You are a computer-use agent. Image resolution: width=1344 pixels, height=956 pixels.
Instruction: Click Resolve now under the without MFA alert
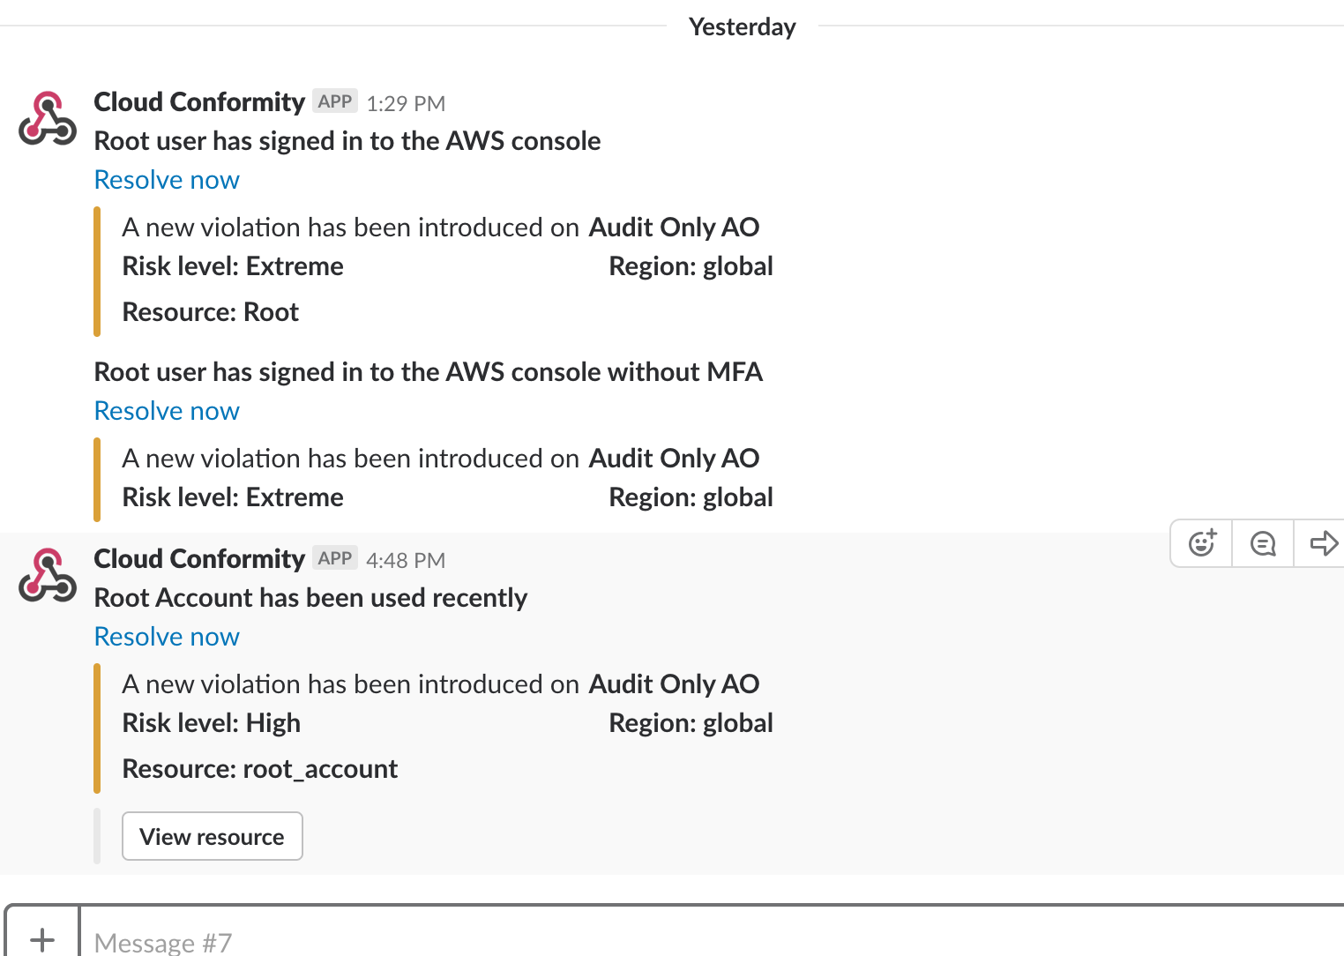[x=167, y=411]
